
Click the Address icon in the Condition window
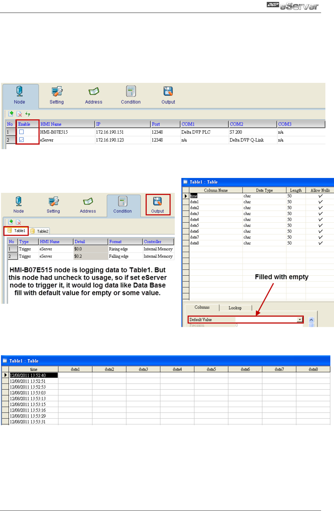pos(88,205)
